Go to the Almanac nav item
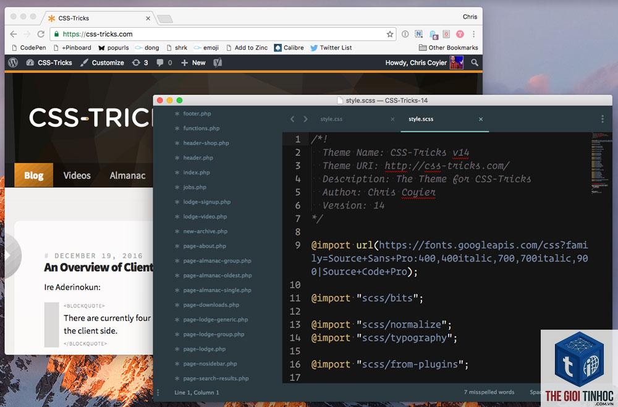 127,175
